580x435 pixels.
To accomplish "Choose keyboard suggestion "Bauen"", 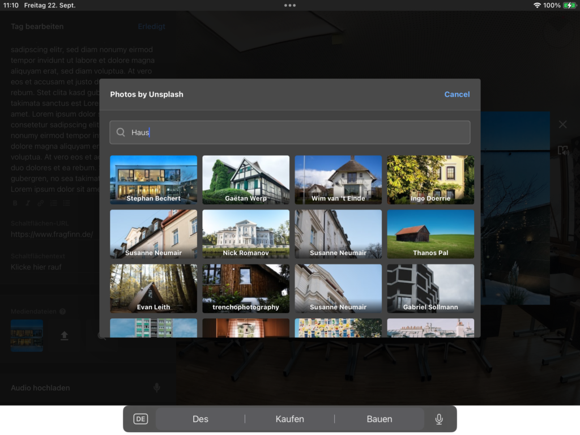I will (379, 419).
